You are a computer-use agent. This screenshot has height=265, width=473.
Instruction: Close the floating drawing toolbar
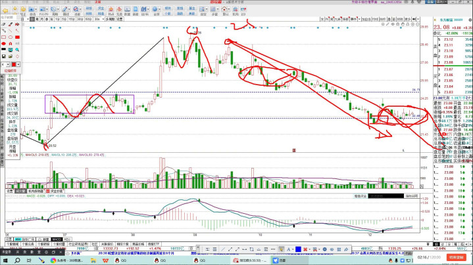click(198, 247)
